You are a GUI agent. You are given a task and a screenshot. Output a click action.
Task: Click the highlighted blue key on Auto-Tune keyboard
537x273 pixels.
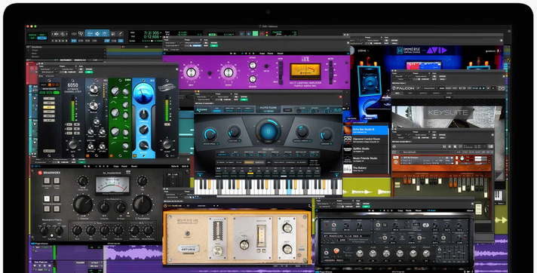click(x=290, y=188)
